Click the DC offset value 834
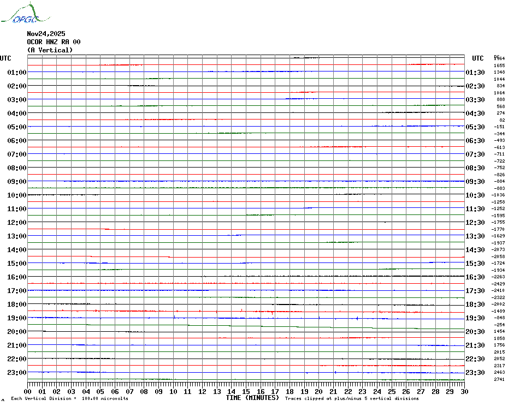 pyautogui.click(x=500, y=86)
